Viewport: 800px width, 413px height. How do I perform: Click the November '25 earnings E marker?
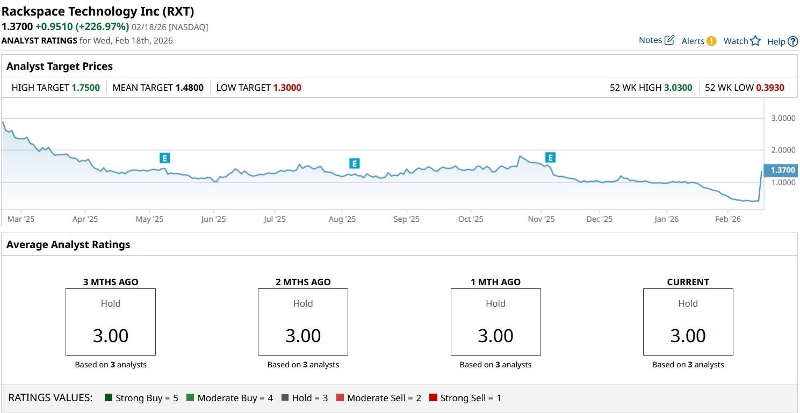click(550, 157)
